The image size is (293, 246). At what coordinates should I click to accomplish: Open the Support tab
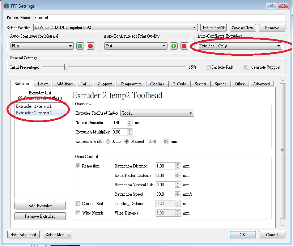[x=105, y=84]
